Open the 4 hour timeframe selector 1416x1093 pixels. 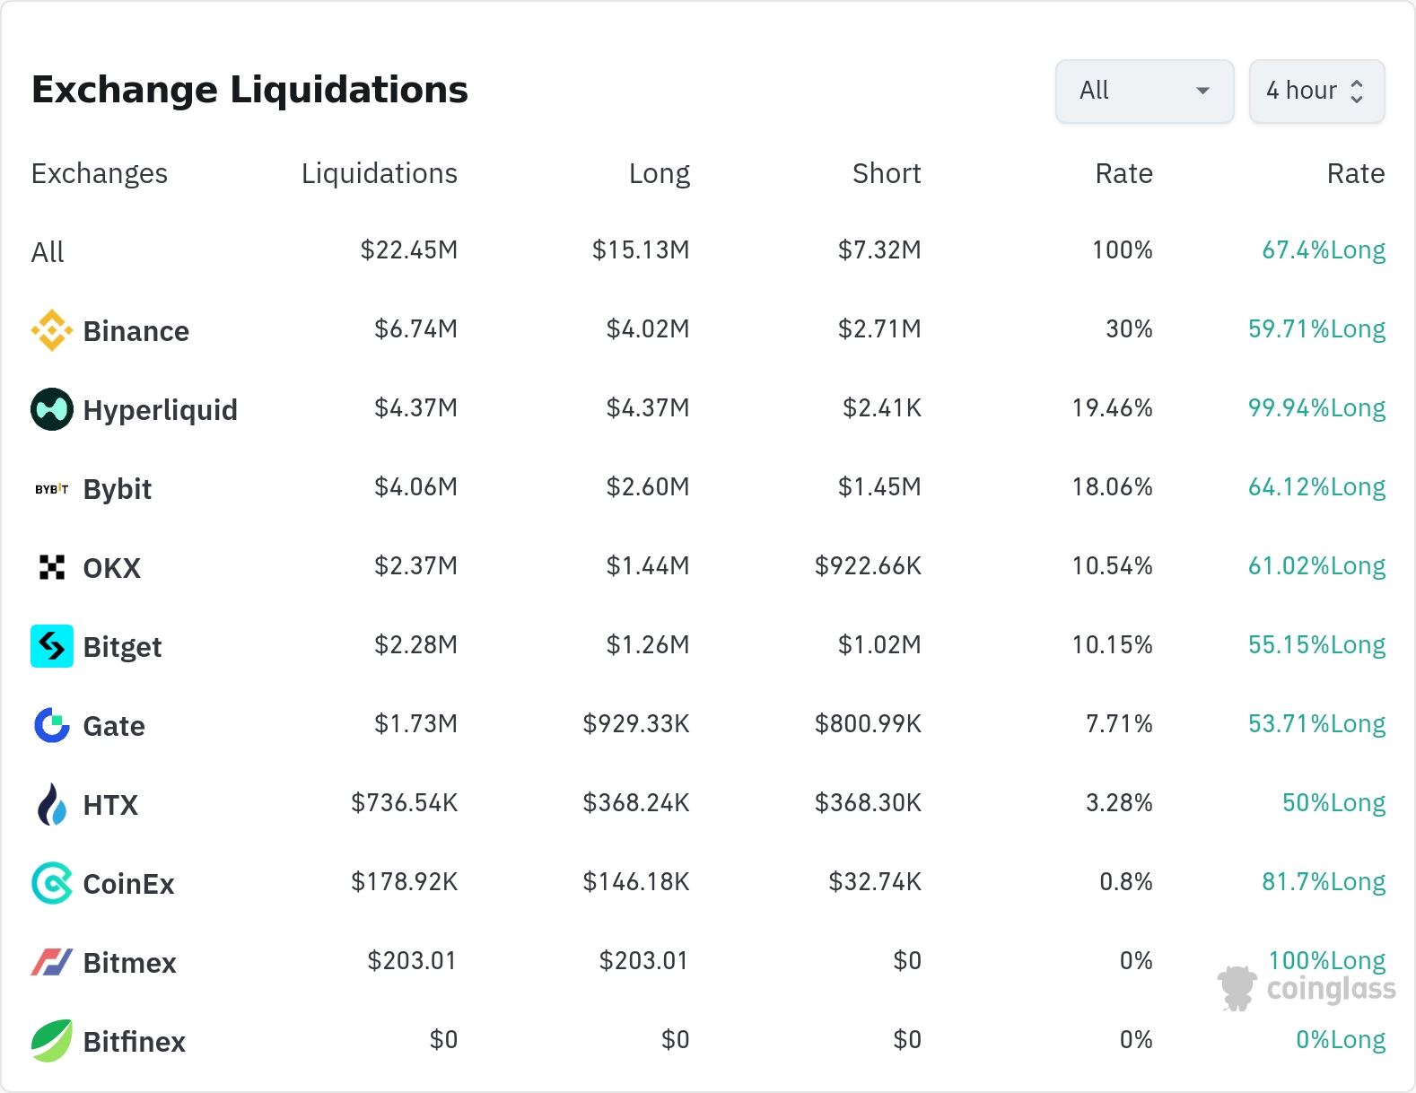click(1316, 91)
